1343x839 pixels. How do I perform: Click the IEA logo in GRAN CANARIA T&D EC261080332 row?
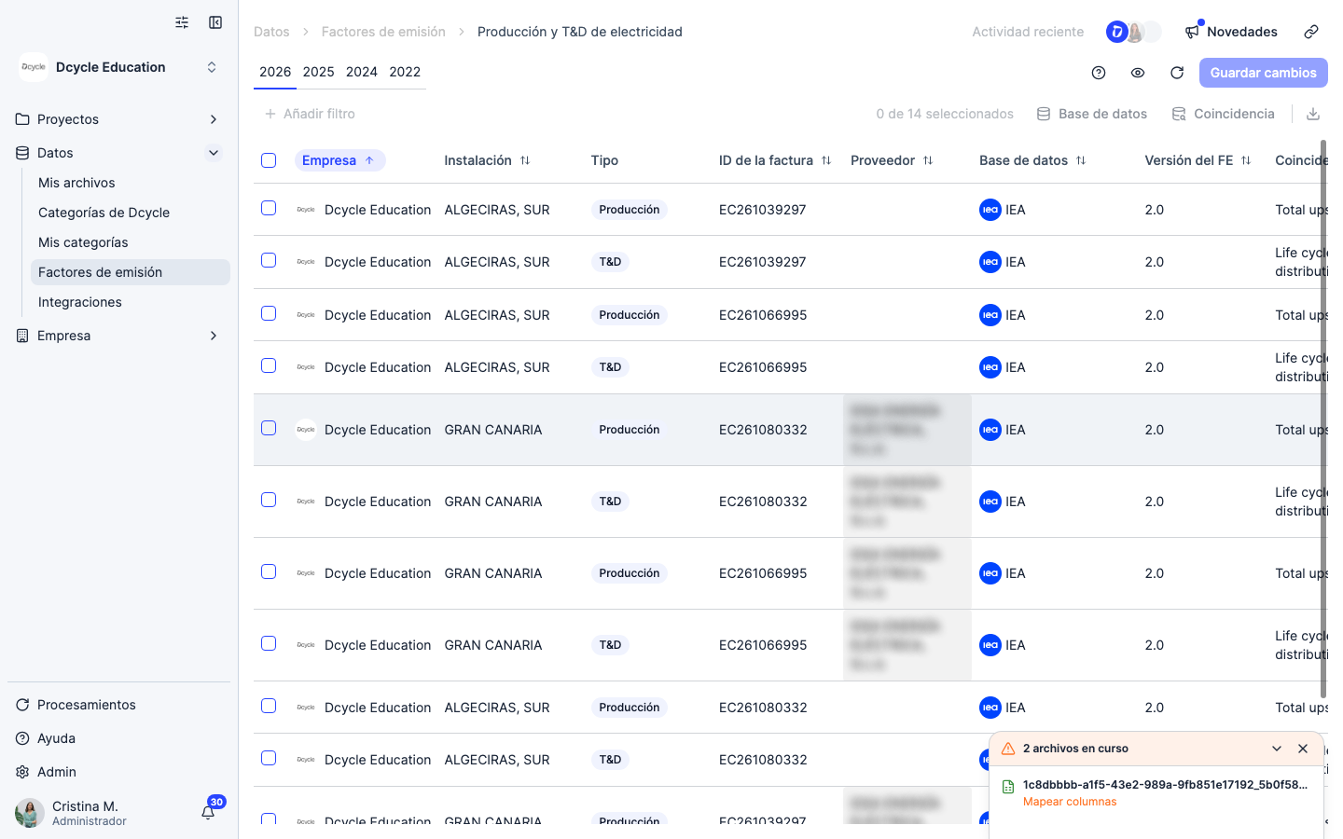pyautogui.click(x=990, y=502)
